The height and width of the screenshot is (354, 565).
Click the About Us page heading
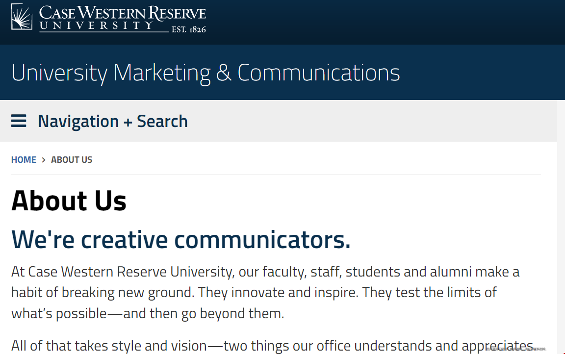[69, 201]
